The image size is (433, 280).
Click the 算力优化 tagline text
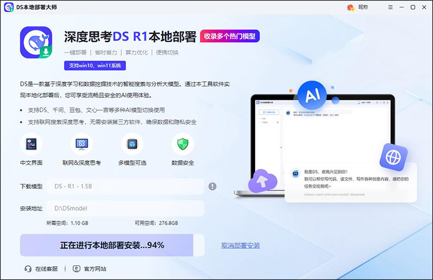click(x=137, y=52)
